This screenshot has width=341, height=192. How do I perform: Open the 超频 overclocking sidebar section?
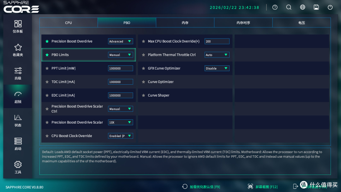point(18,97)
